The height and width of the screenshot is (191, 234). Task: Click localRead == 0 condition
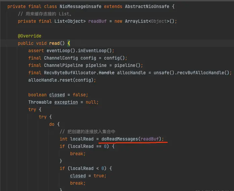pos(88,146)
